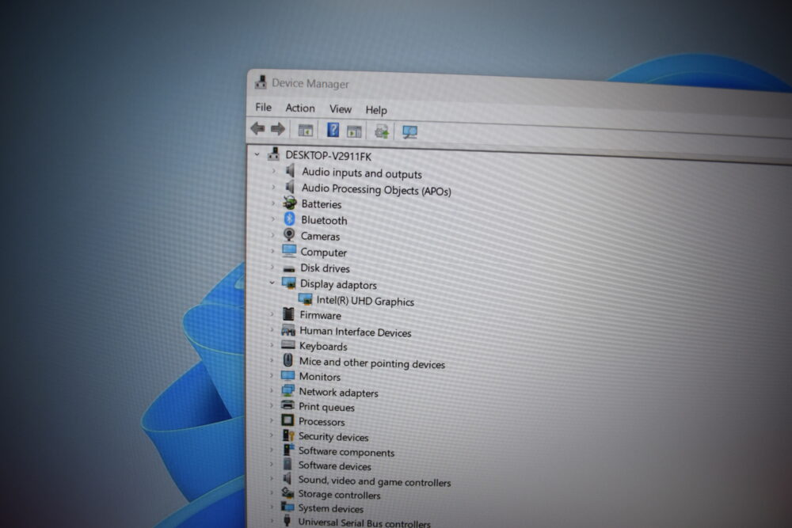Click the Print queues printer icon
Viewport: 792px width, 528px height.
287,405
